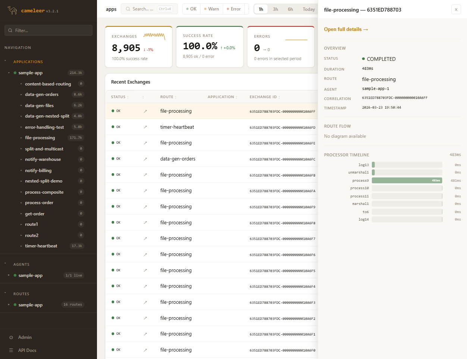467x359 pixels.
Task: Collapse the Applications section
Action: pos(5,61)
